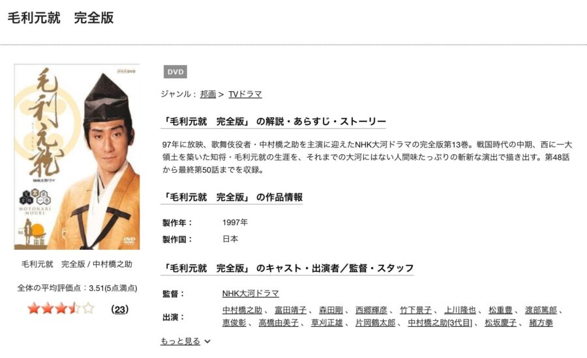Viewport: 587px width, 358px height.
Task: Open the 23 reviews count link
Action: point(120,309)
